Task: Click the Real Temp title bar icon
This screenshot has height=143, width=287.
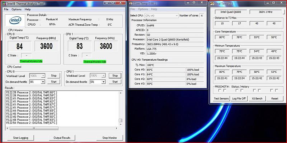Action: click(212, 4)
